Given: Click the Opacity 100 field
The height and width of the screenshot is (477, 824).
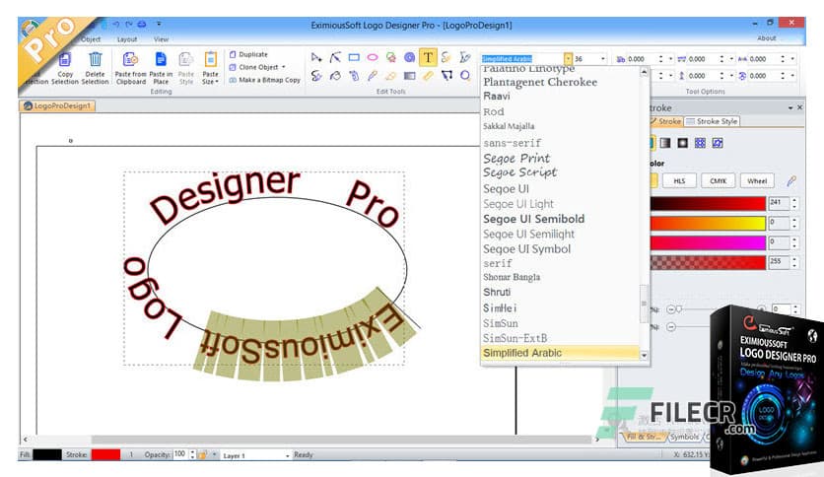Looking at the screenshot, I should [x=180, y=454].
